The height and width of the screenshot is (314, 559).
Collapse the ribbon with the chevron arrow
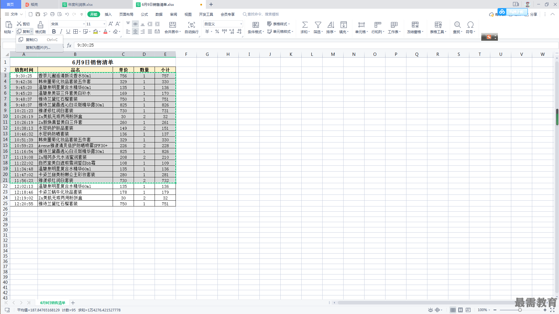[552, 14]
